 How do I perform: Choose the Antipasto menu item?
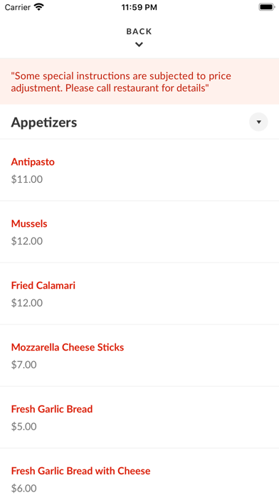(139, 170)
